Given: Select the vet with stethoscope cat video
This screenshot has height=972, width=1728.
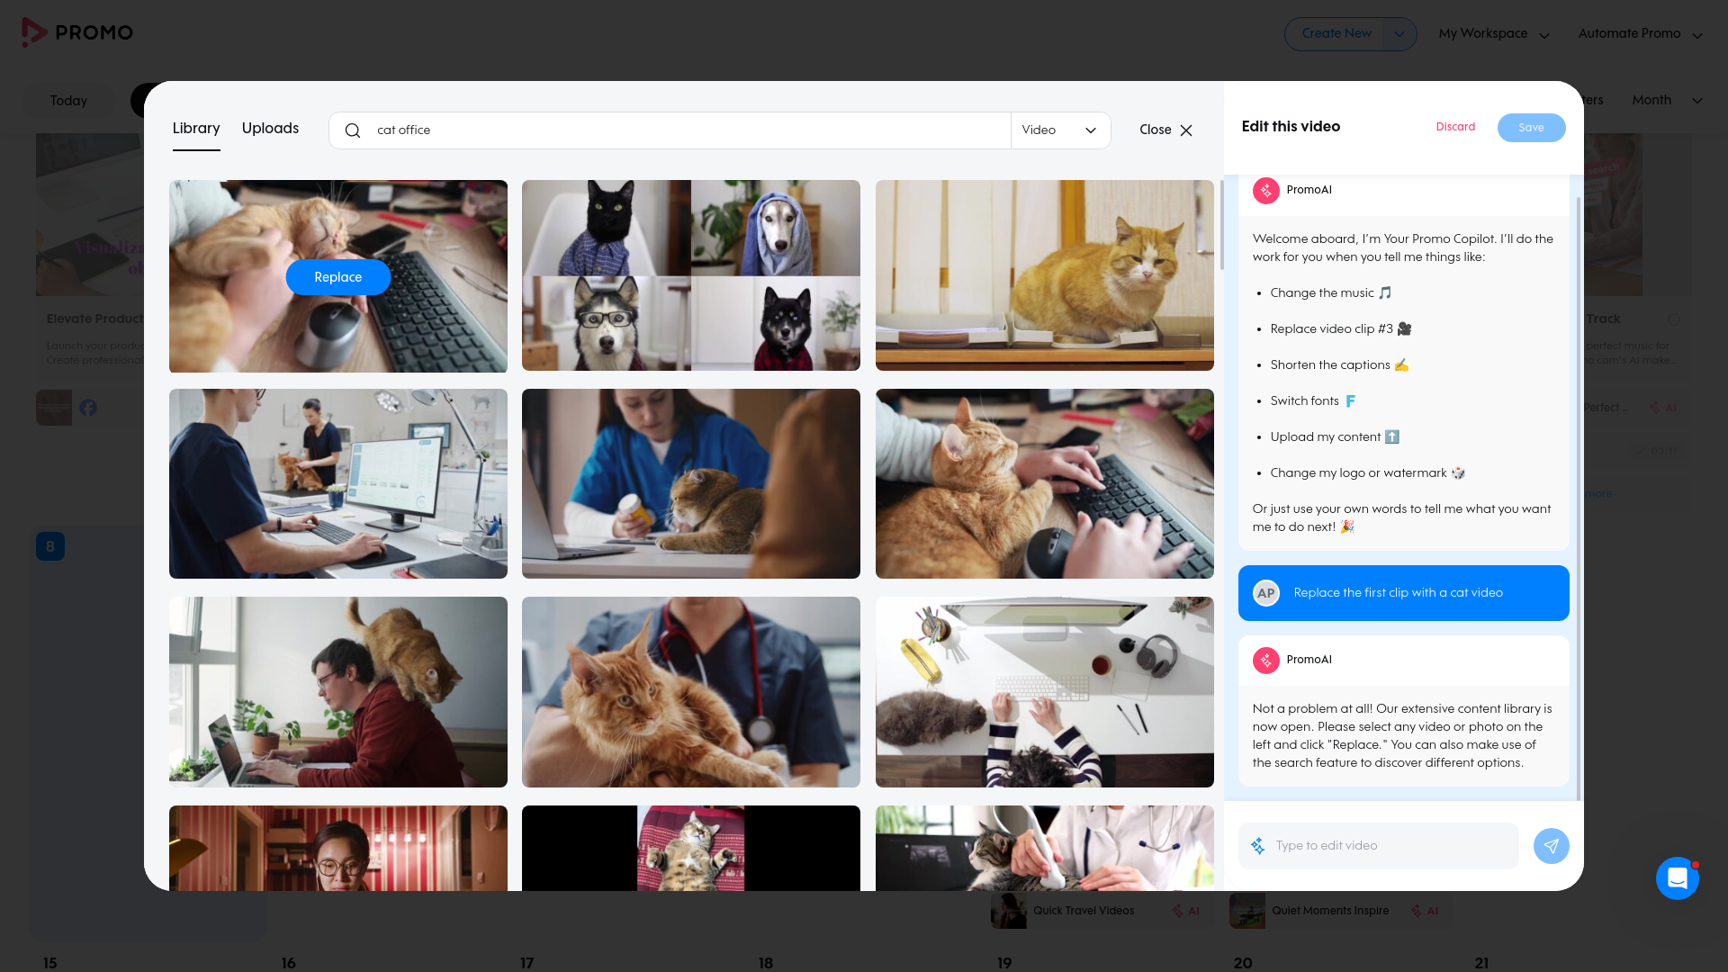Looking at the screenshot, I should point(691,692).
